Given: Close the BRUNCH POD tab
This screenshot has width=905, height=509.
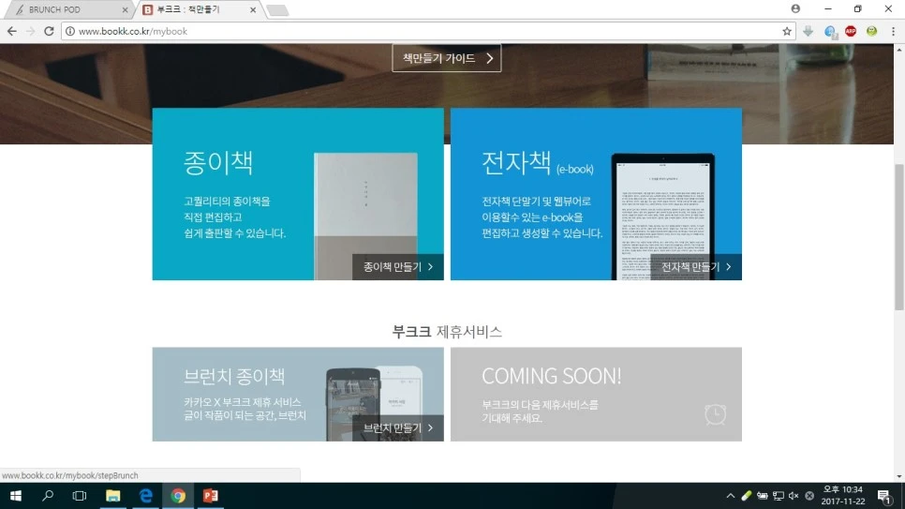Looking at the screenshot, I should pos(126,9).
